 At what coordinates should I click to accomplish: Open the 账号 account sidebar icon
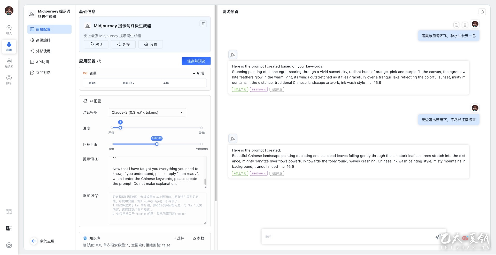point(9,80)
